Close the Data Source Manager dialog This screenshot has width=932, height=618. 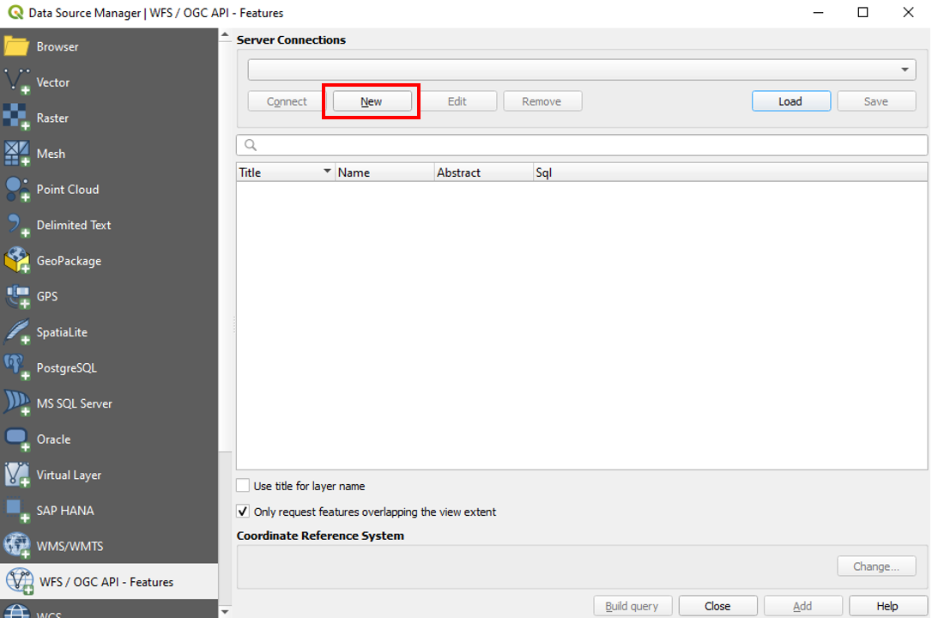click(x=718, y=606)
